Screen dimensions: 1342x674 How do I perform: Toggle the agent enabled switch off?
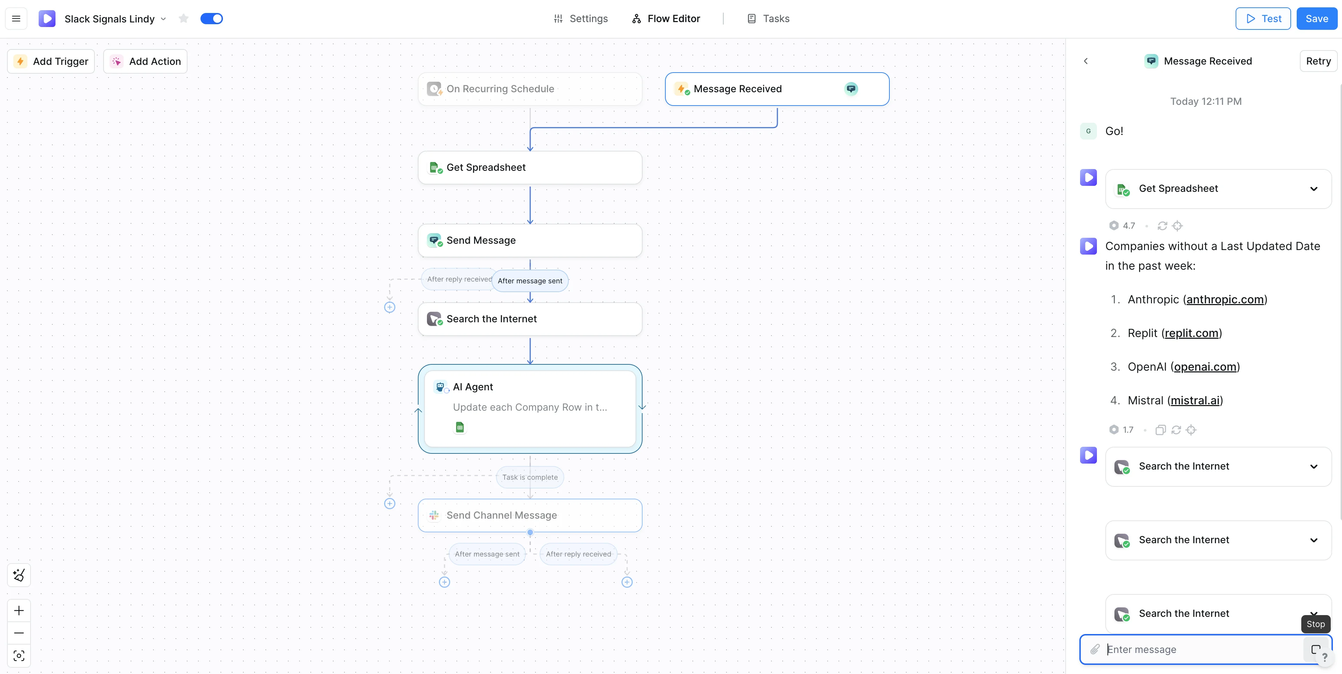point(211,19)
